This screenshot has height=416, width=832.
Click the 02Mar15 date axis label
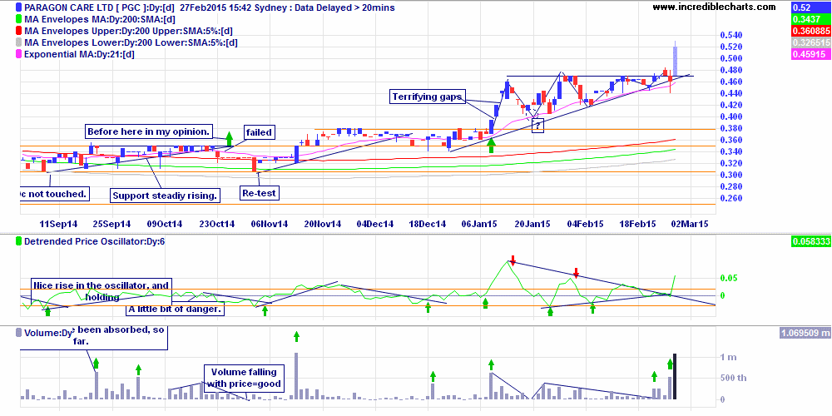tap(691, 225)
